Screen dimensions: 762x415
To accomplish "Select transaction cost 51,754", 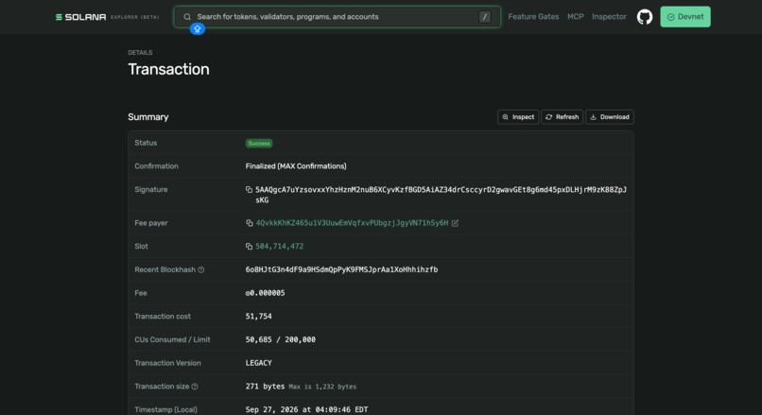I will pos(258,317).
